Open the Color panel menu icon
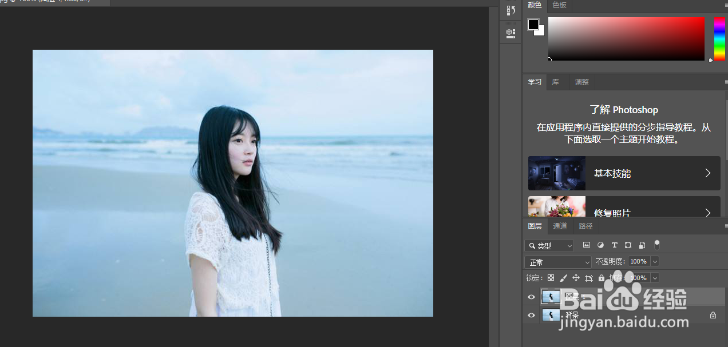Screen dimensions: 728x347 pyautogui.click(x=725, y=6)
